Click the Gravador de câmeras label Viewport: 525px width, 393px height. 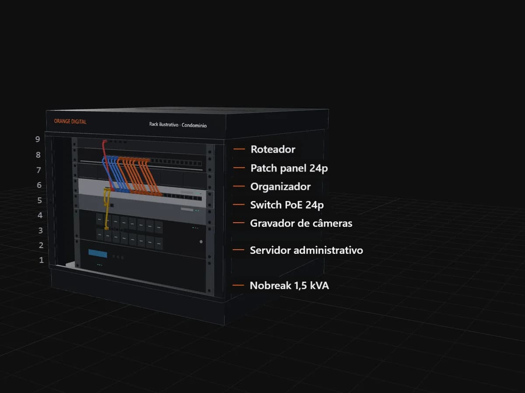click(301, 223)
